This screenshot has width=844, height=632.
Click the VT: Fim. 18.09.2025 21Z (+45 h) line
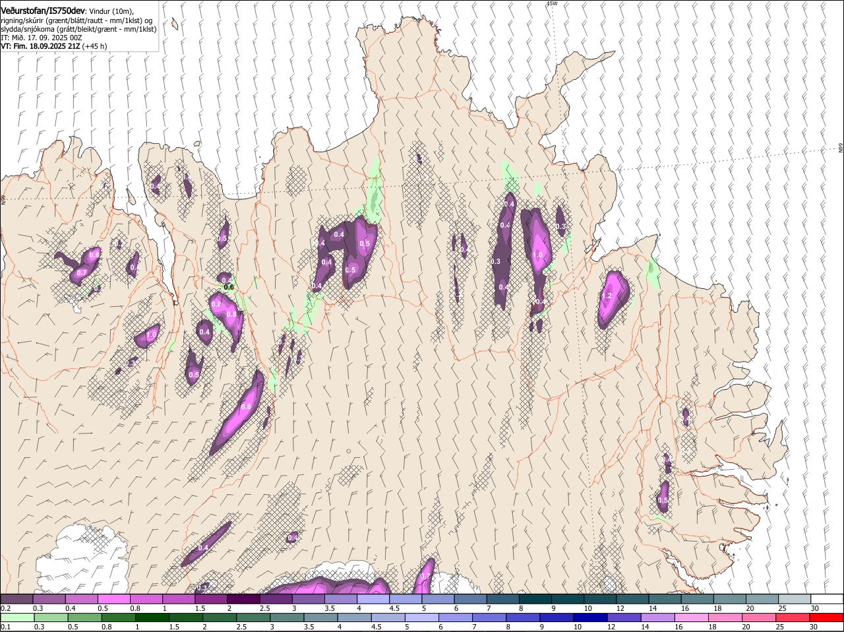(x=54, y=46)
